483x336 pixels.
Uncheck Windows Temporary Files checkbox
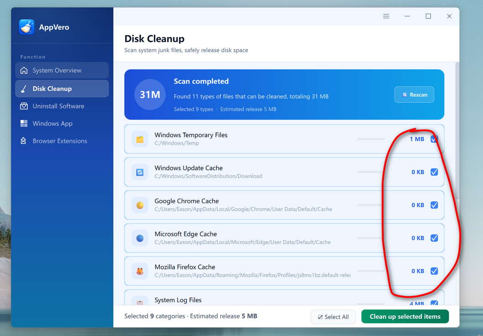click(x=434, y=139)
